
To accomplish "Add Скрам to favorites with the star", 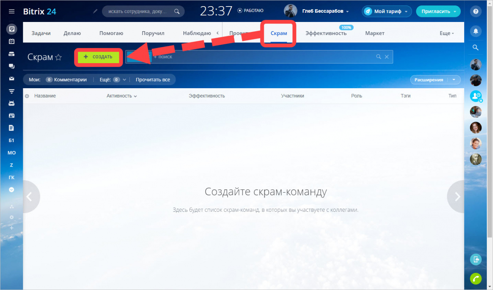I will tap(59, 57).
